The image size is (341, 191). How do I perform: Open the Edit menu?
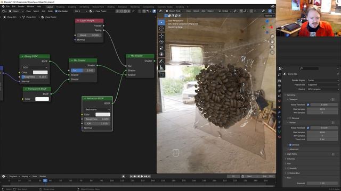click(14, 6)
